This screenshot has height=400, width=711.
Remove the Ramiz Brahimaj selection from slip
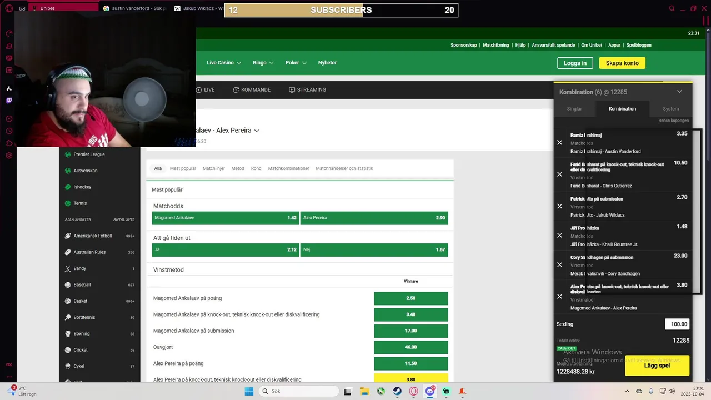click(x=560, y=143)
